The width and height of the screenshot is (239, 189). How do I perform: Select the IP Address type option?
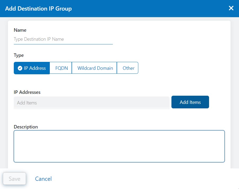tap(32, 68)
